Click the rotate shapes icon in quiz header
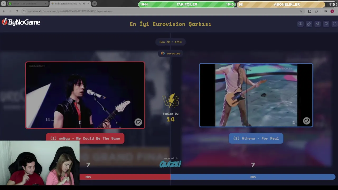The height and width of the screenshot is (190, 338). (x=309, y=24)
